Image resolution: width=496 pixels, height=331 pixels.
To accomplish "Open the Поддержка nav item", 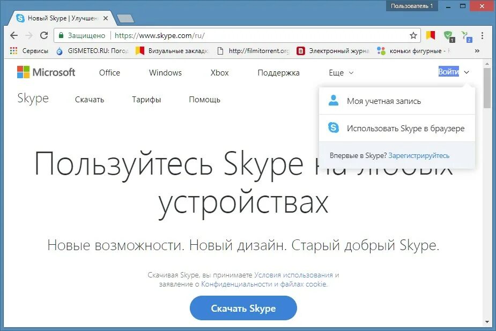I will [x=278, y=73].
